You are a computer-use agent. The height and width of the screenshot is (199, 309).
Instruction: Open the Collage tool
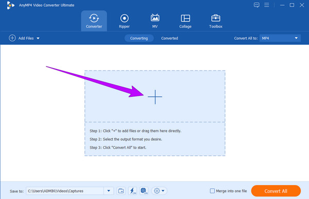point(185,21)
